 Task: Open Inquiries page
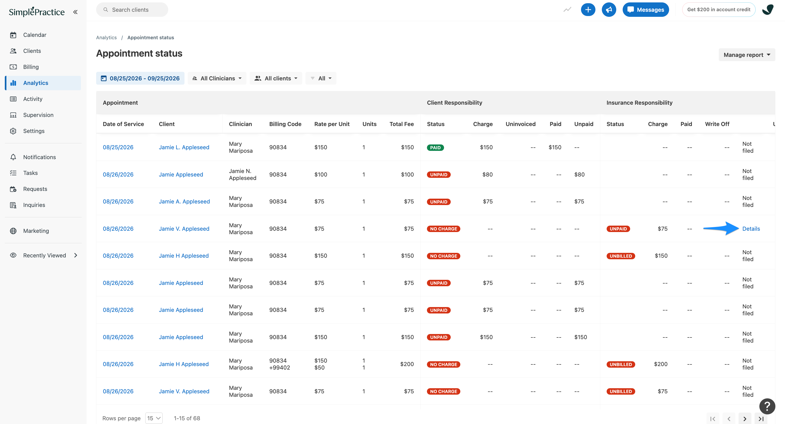[x=43, y=205]
